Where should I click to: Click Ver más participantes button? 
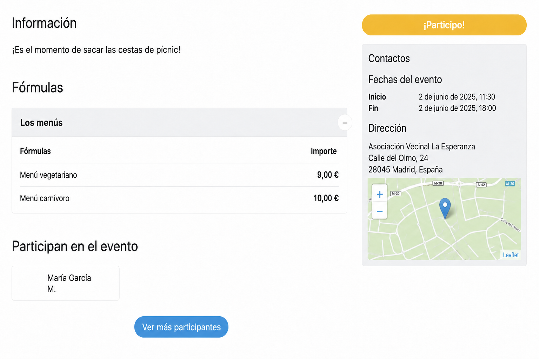coord(181,327)
